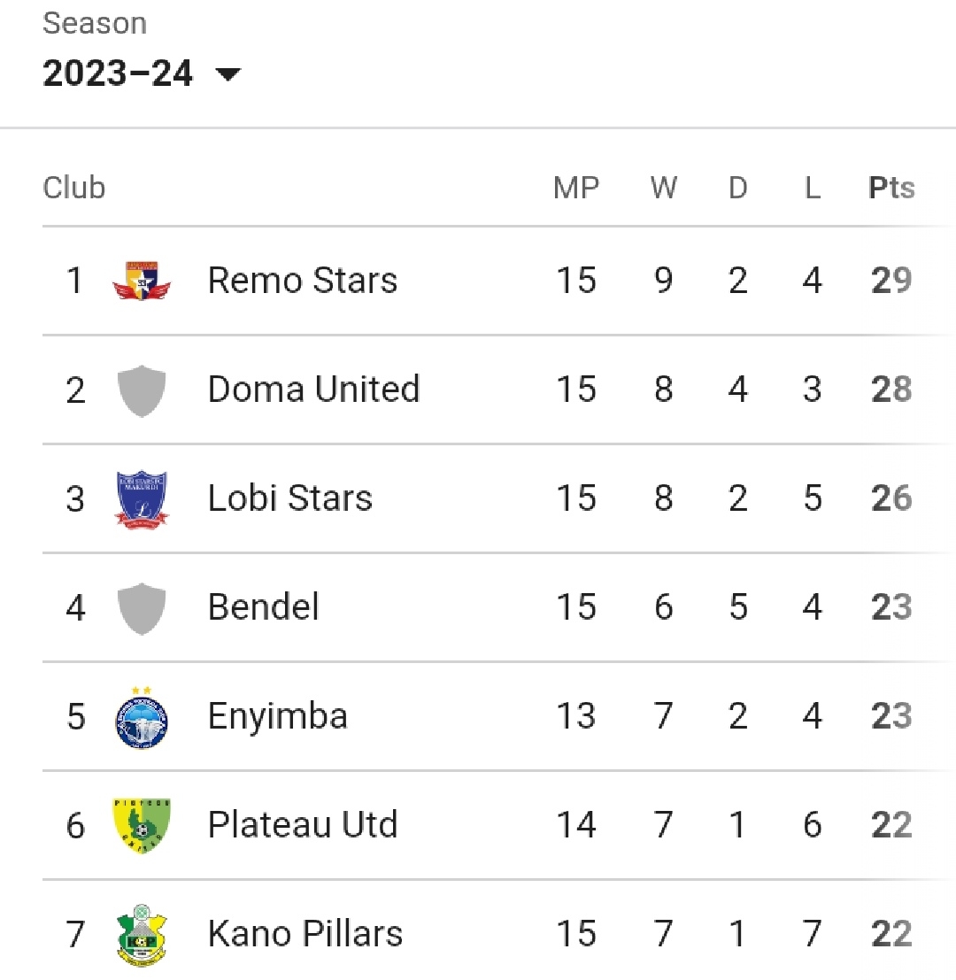Click the Enyimba club crest
The width and height of the screenshot is (956, 980).
[x=142, y=716]
